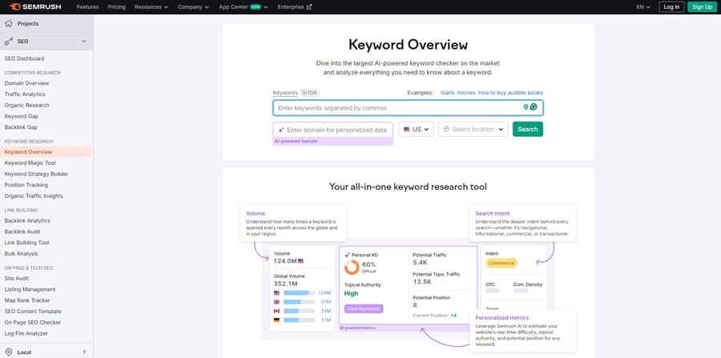Open Backlink Audit in sidebar
The image size is (721, 358).
point(22,232)
